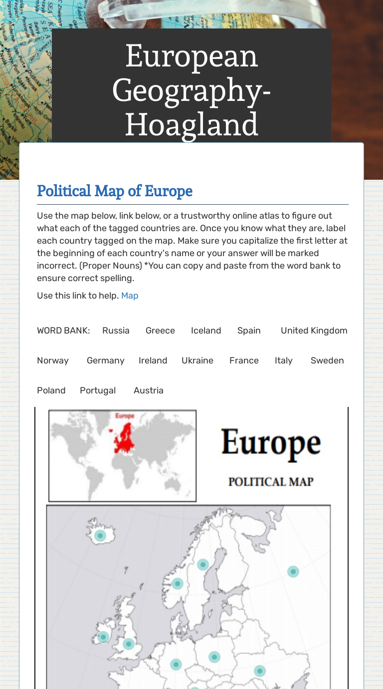Click 'Russia' in the word bank

116,331
